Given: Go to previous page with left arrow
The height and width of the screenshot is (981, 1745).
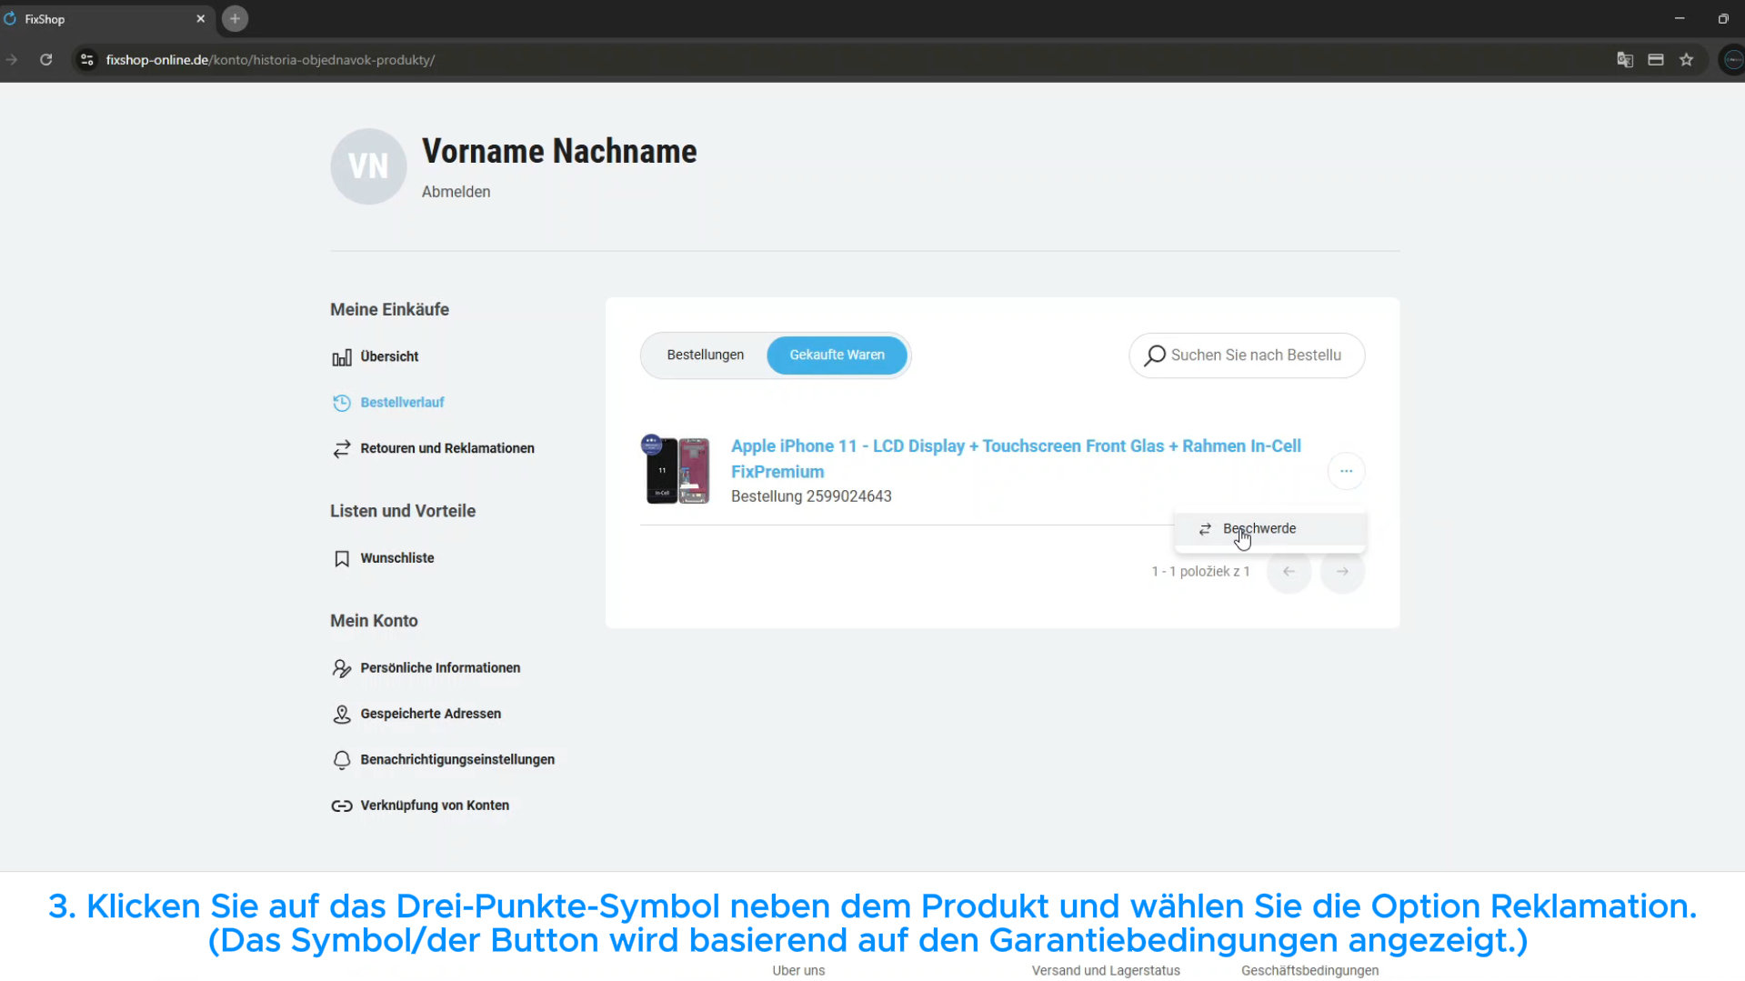Looking at the screenshot, I should click(x=1289, y=572).
